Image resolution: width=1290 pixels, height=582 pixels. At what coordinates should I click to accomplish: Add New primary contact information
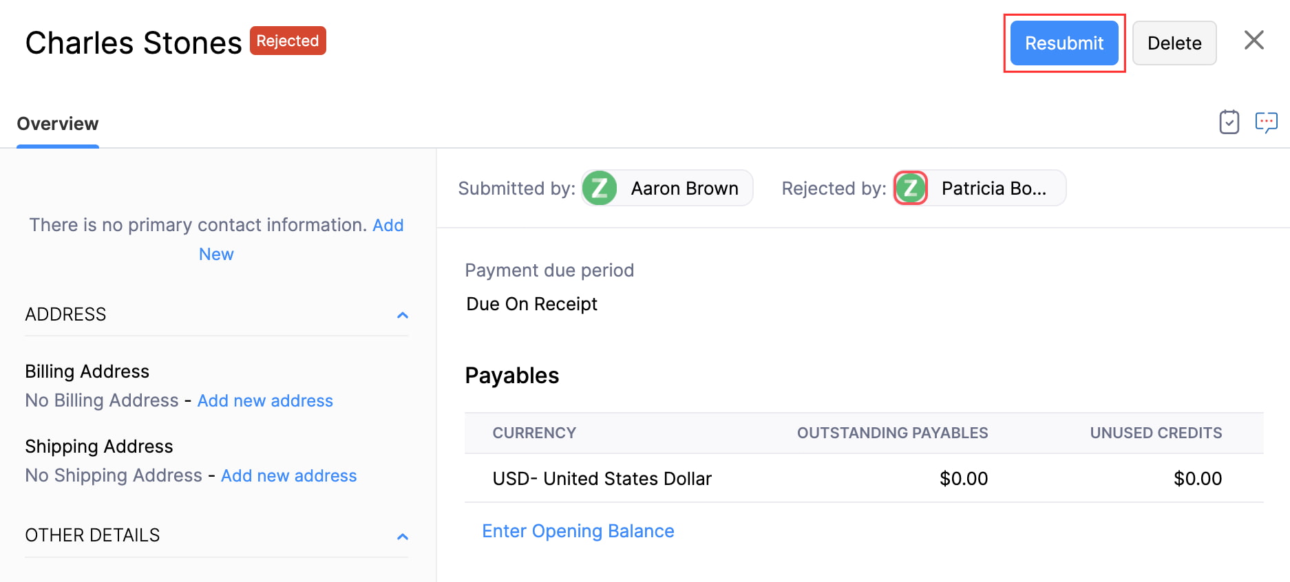216,253
